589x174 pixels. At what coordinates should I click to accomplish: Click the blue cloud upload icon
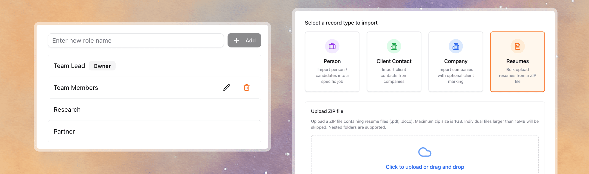click(x=425, y=152)
